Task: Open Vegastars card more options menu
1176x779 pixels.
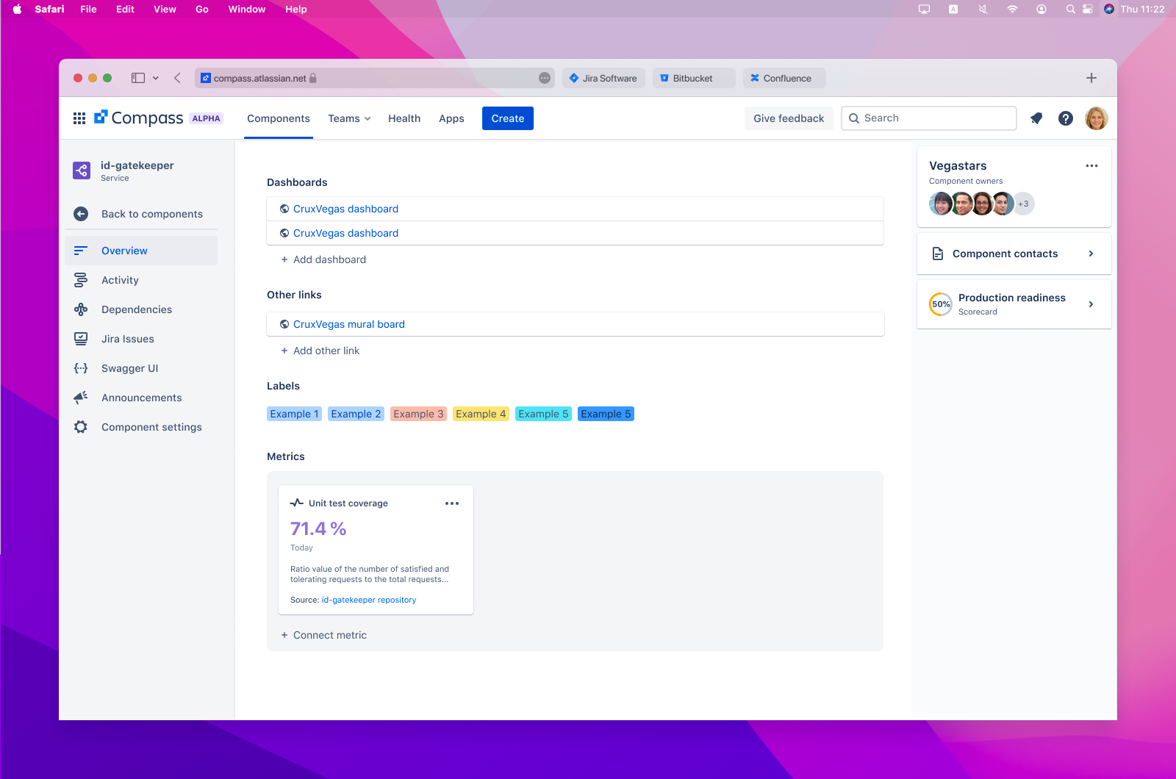Action: coord(1091,166)
